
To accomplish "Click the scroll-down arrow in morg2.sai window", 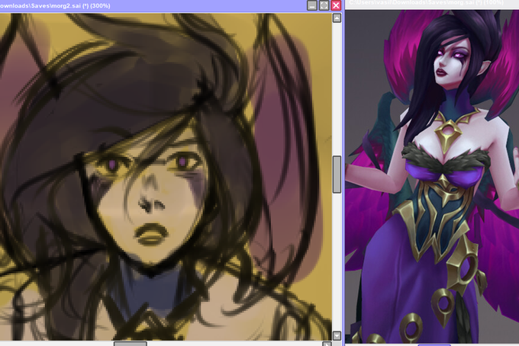I will coord(337,336).
